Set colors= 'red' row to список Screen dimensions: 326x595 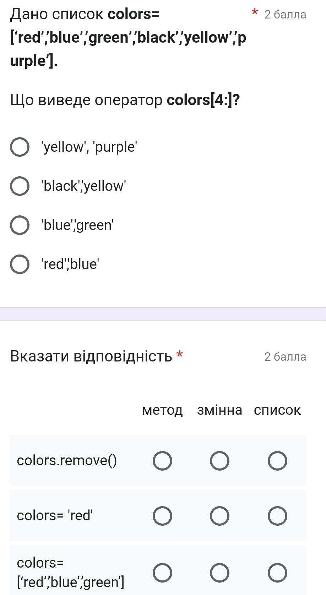coord(277,516)
